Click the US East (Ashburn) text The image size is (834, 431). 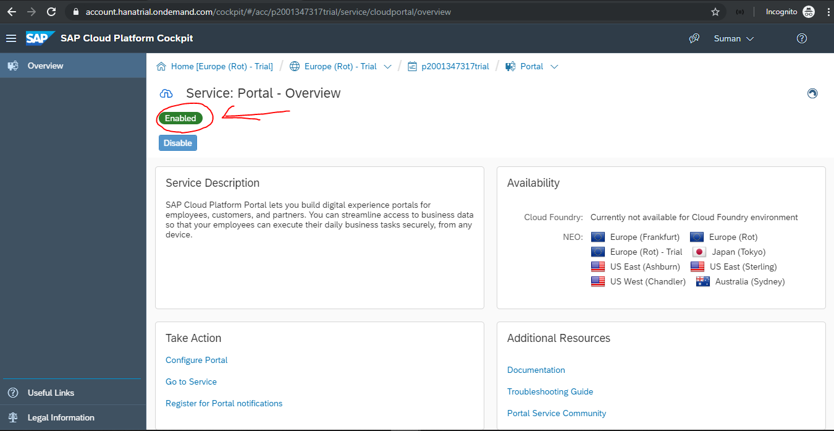tap(645, 267)
